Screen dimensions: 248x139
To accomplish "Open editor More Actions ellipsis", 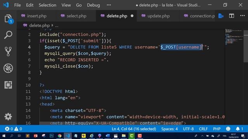I will click(242, 16).
